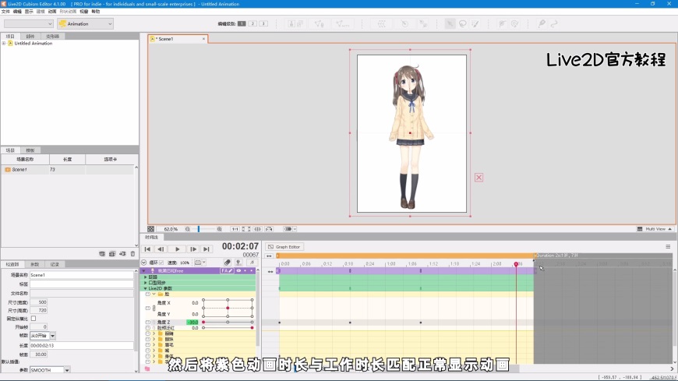Toggle the loop (循环) checkbox
Image resolution: width=678 pixels, height=381 pixels.
click(161, 263)
